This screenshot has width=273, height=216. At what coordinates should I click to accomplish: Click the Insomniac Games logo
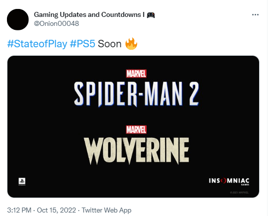pos(229,182)
